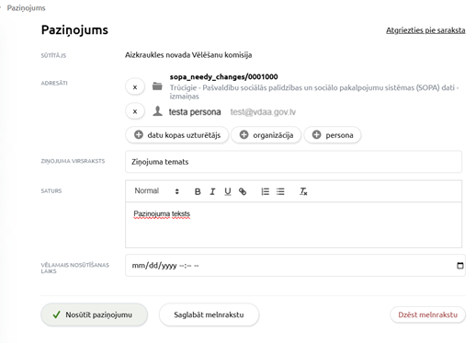Remove the sopa_needy_changes recipient

click(x=135, y=87)
